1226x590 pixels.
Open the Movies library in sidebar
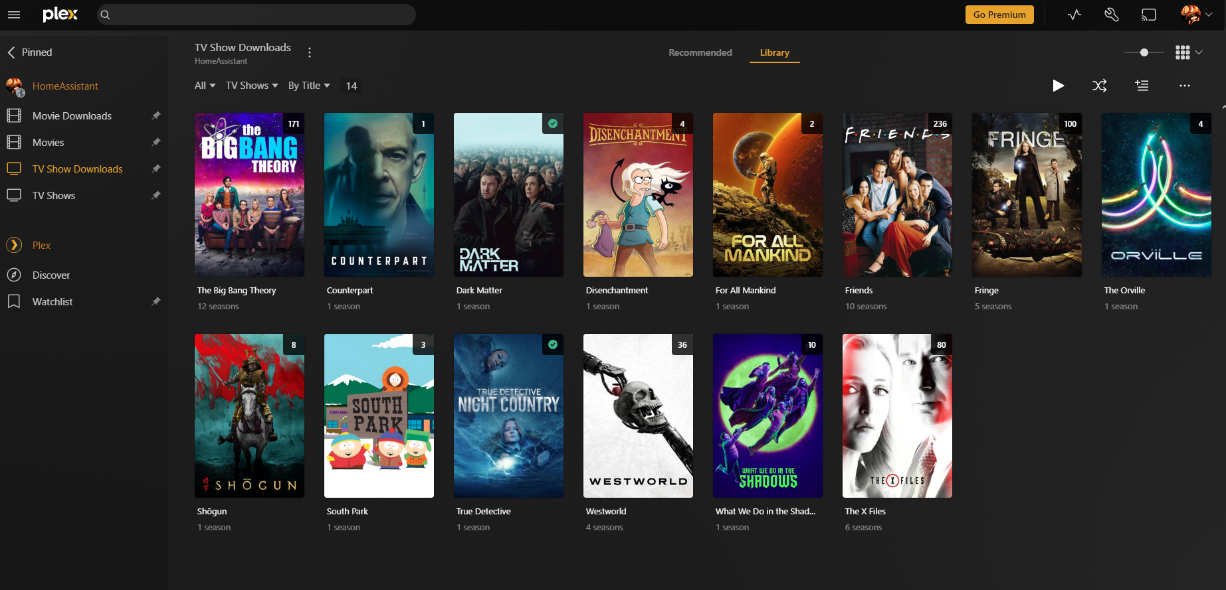[49, 143]
